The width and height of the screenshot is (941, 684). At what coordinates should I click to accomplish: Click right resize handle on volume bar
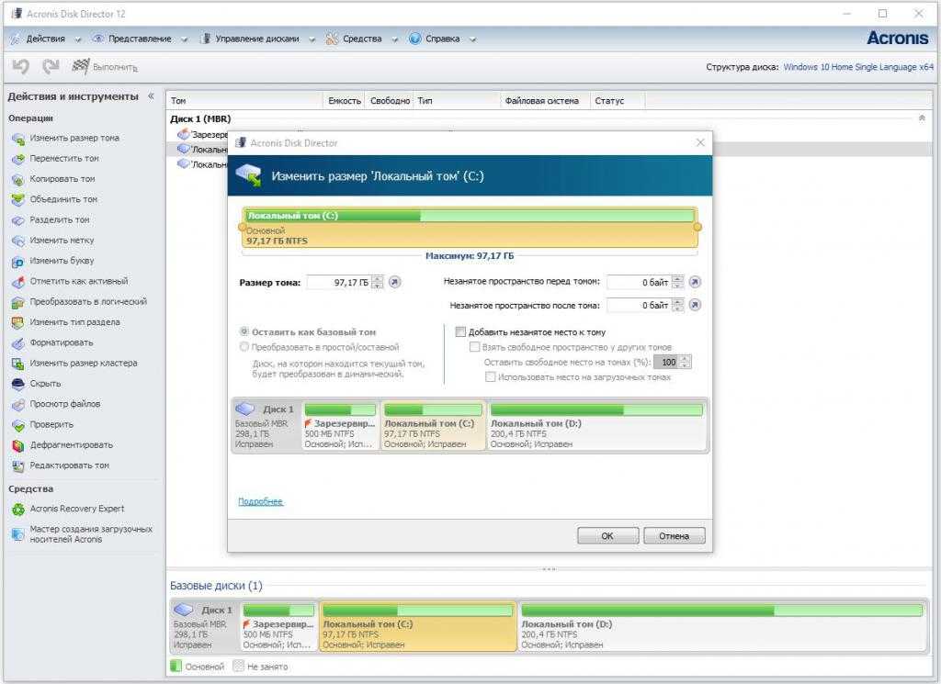[697, 227]
